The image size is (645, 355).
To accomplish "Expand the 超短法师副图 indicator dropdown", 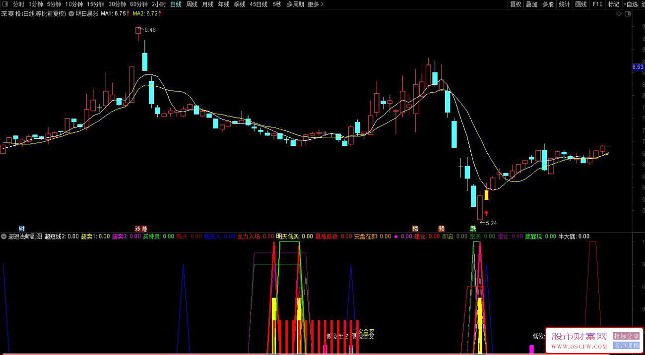I will 4,237.
